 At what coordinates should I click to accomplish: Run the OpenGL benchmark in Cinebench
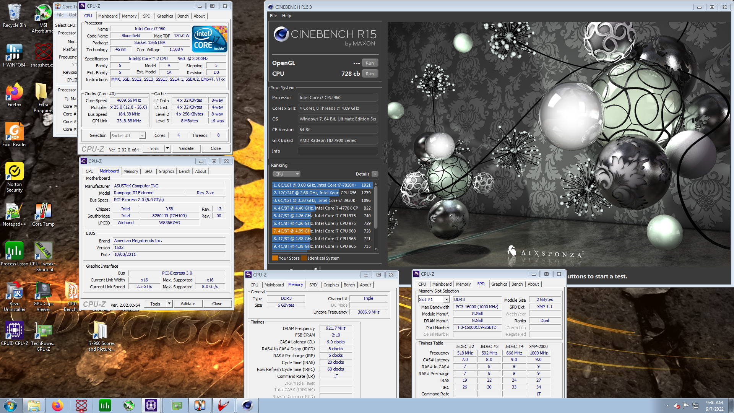point(370,63)
